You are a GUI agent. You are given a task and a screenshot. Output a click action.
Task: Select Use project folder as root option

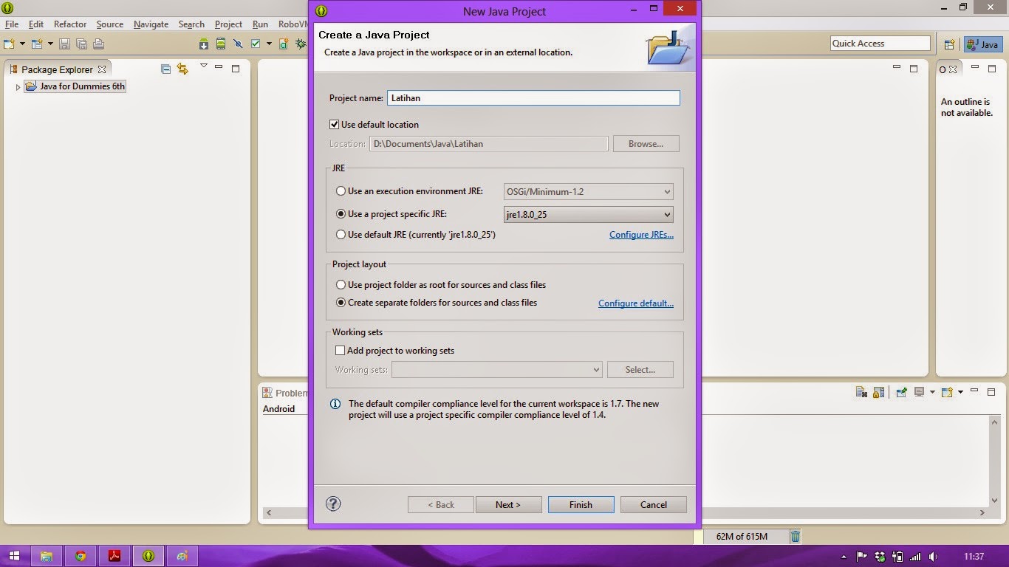pos(341,285)
